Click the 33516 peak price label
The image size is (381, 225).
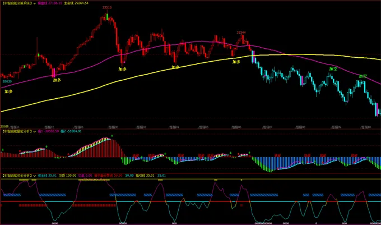[107, 7]
